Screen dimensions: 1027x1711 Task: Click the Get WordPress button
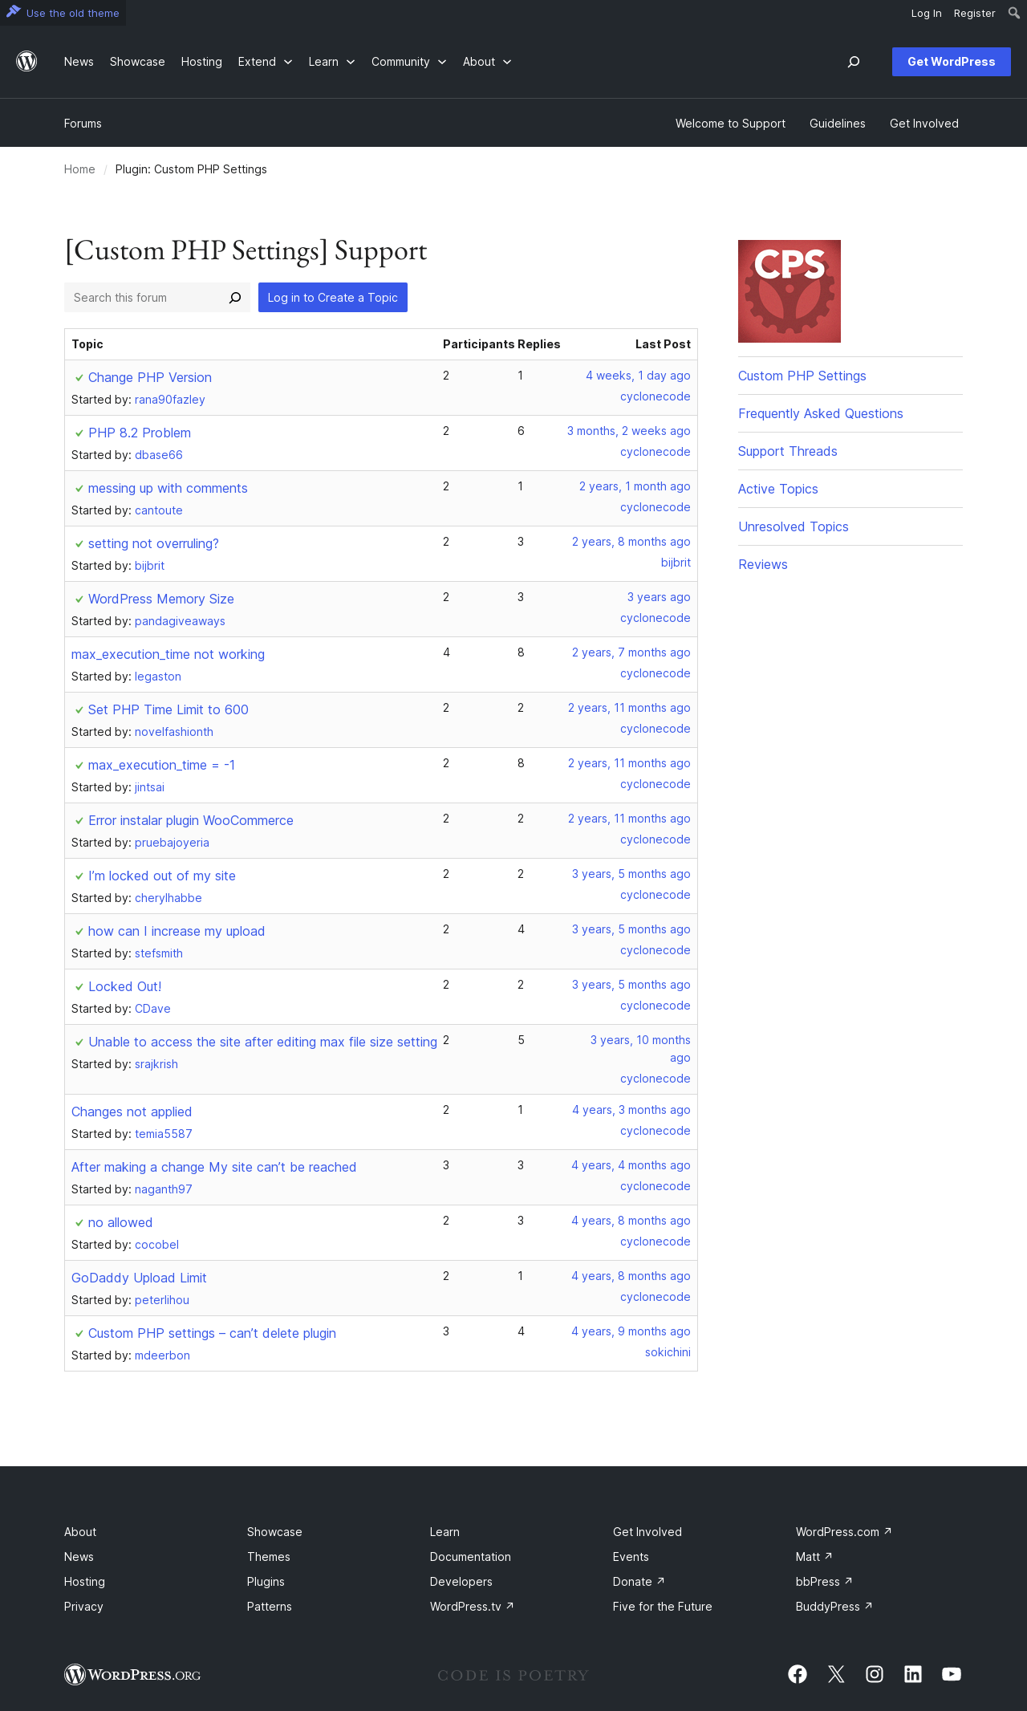[x=952, y=62]
